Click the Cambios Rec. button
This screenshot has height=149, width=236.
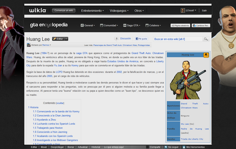pos(201,25)
